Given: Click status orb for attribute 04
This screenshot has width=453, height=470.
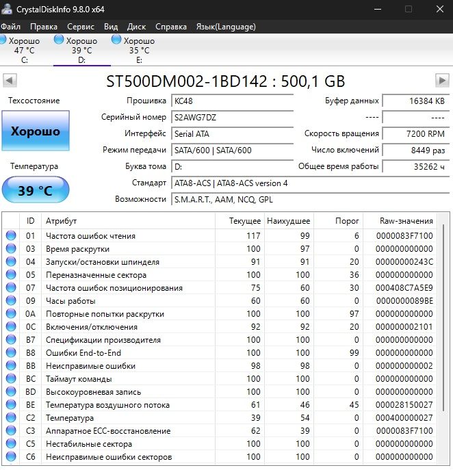Looking at the screenshot, I should click(11, 261).
